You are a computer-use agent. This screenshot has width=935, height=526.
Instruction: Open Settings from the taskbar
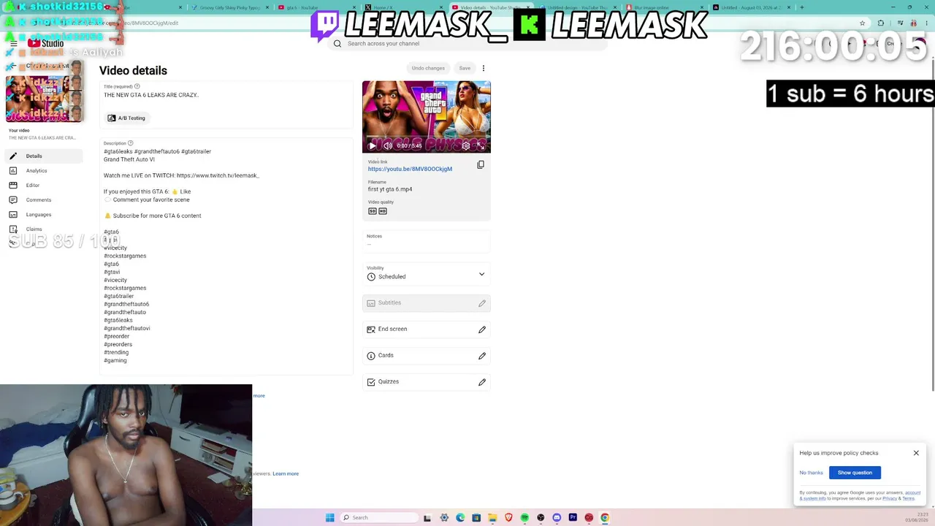444,517
